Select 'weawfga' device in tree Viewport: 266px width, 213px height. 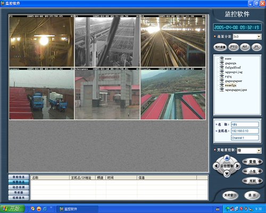(x=230, y=85)
